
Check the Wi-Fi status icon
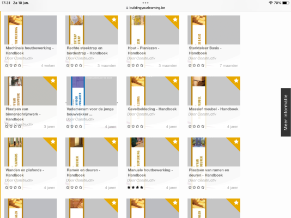pos(271,3)
